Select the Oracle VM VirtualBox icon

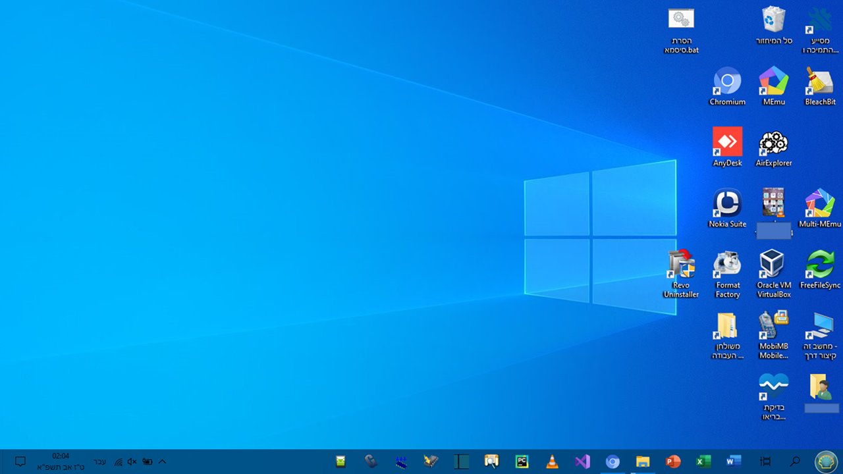[773, 274]
